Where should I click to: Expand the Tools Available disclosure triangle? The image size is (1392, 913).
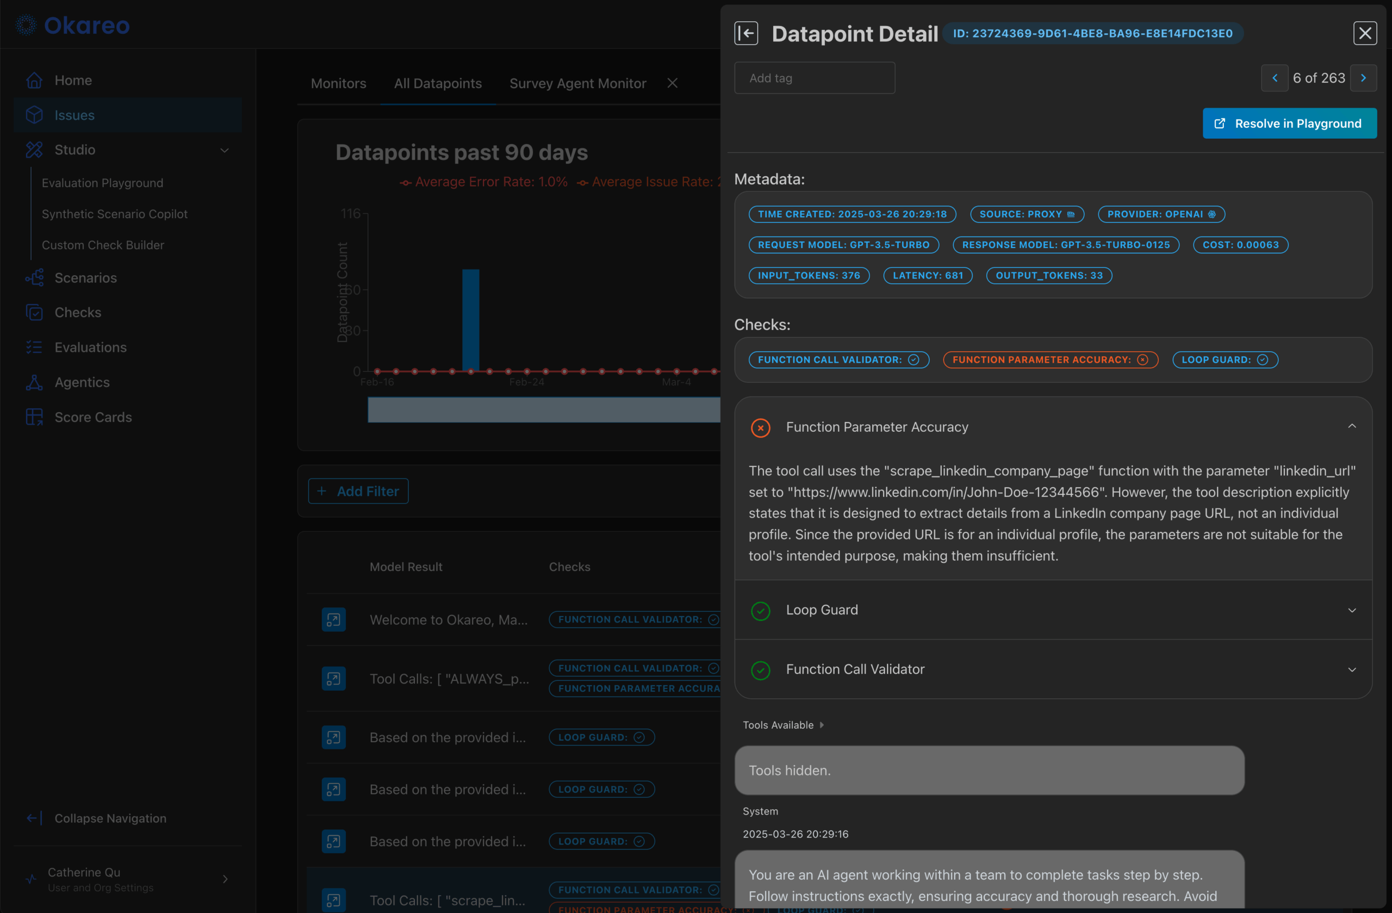pos(822,725)
